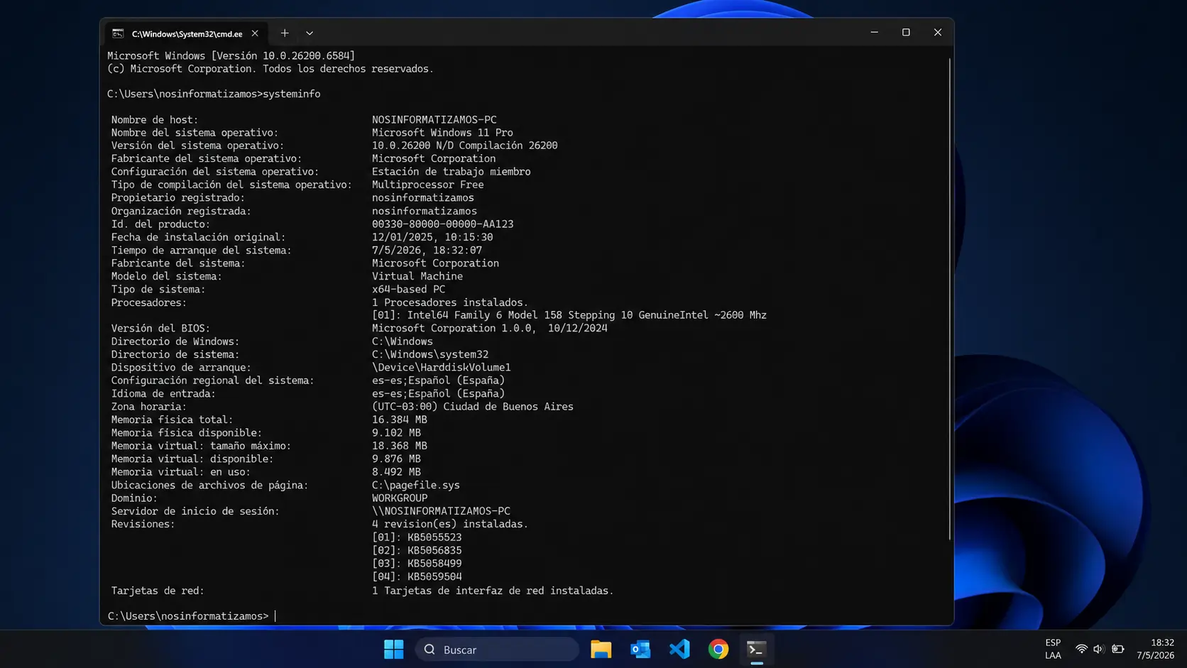Click the volume speaker tray icon
Viewport: 1187px width, 668px height.
(x=1099, y=649)
